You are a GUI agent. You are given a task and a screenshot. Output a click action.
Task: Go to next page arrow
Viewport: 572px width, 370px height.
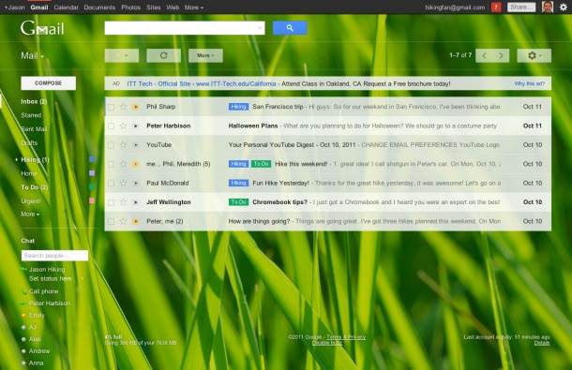tap(501, 56)
